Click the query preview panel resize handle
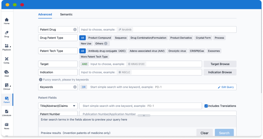 pyautogui.click(x=144, y=116)
